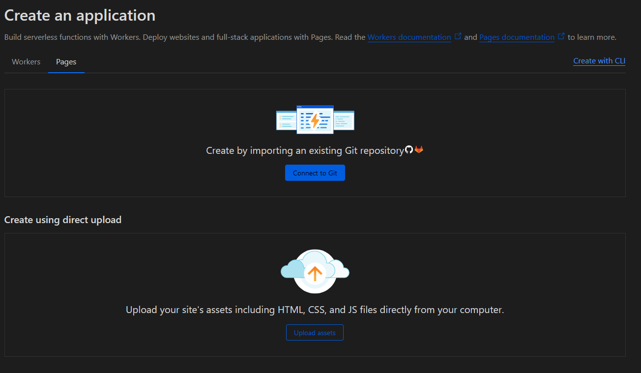The width and height of the screenshot is (641, 373).
Task: Click external link icon beside Pages documentation
Action: pos(561,35)
